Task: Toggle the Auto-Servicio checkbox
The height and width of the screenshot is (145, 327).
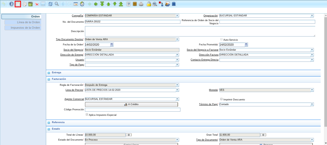Action: point(222,40)
